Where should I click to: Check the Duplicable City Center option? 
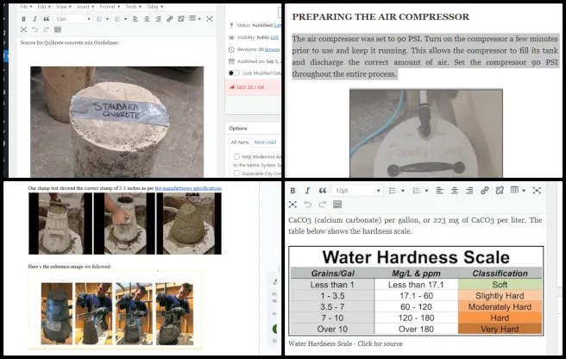coord(236,173)
